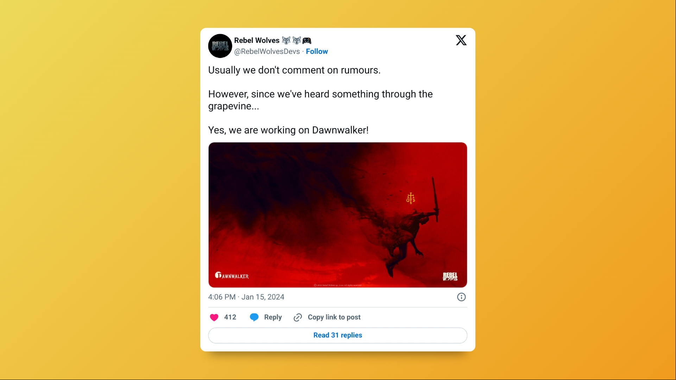The image size is (676, 380).
Task: Click the gamepad emoji after the name
Action: (x=307, y=40)
